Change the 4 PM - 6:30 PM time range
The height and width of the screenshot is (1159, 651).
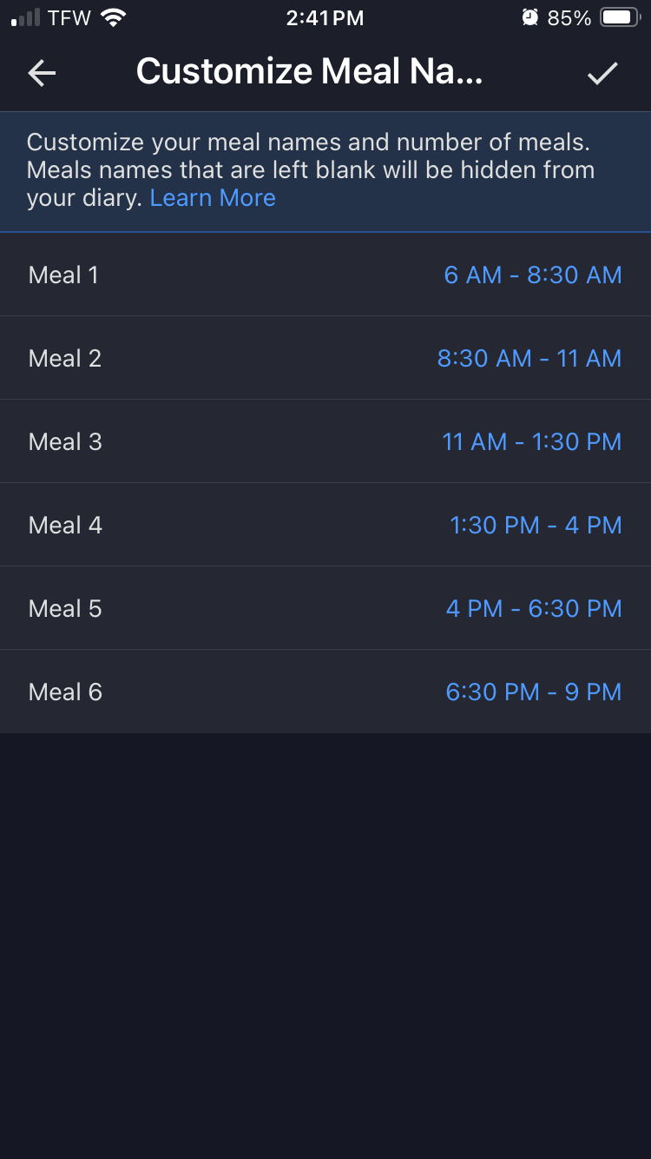point(534,609)
